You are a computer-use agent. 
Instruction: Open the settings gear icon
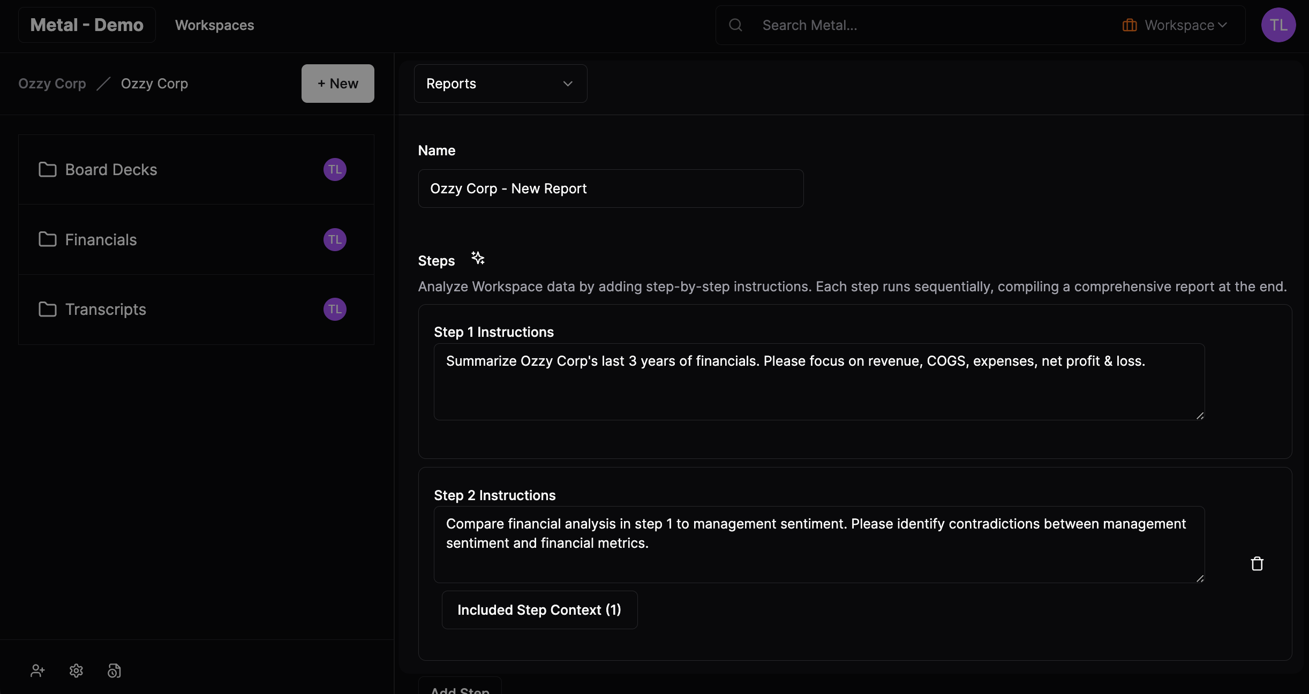(76, 670)
